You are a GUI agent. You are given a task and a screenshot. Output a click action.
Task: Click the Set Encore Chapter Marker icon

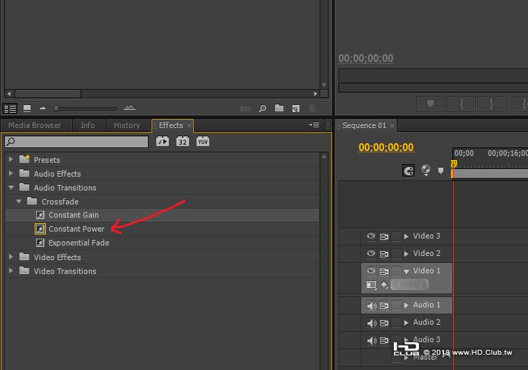point(426,170)
